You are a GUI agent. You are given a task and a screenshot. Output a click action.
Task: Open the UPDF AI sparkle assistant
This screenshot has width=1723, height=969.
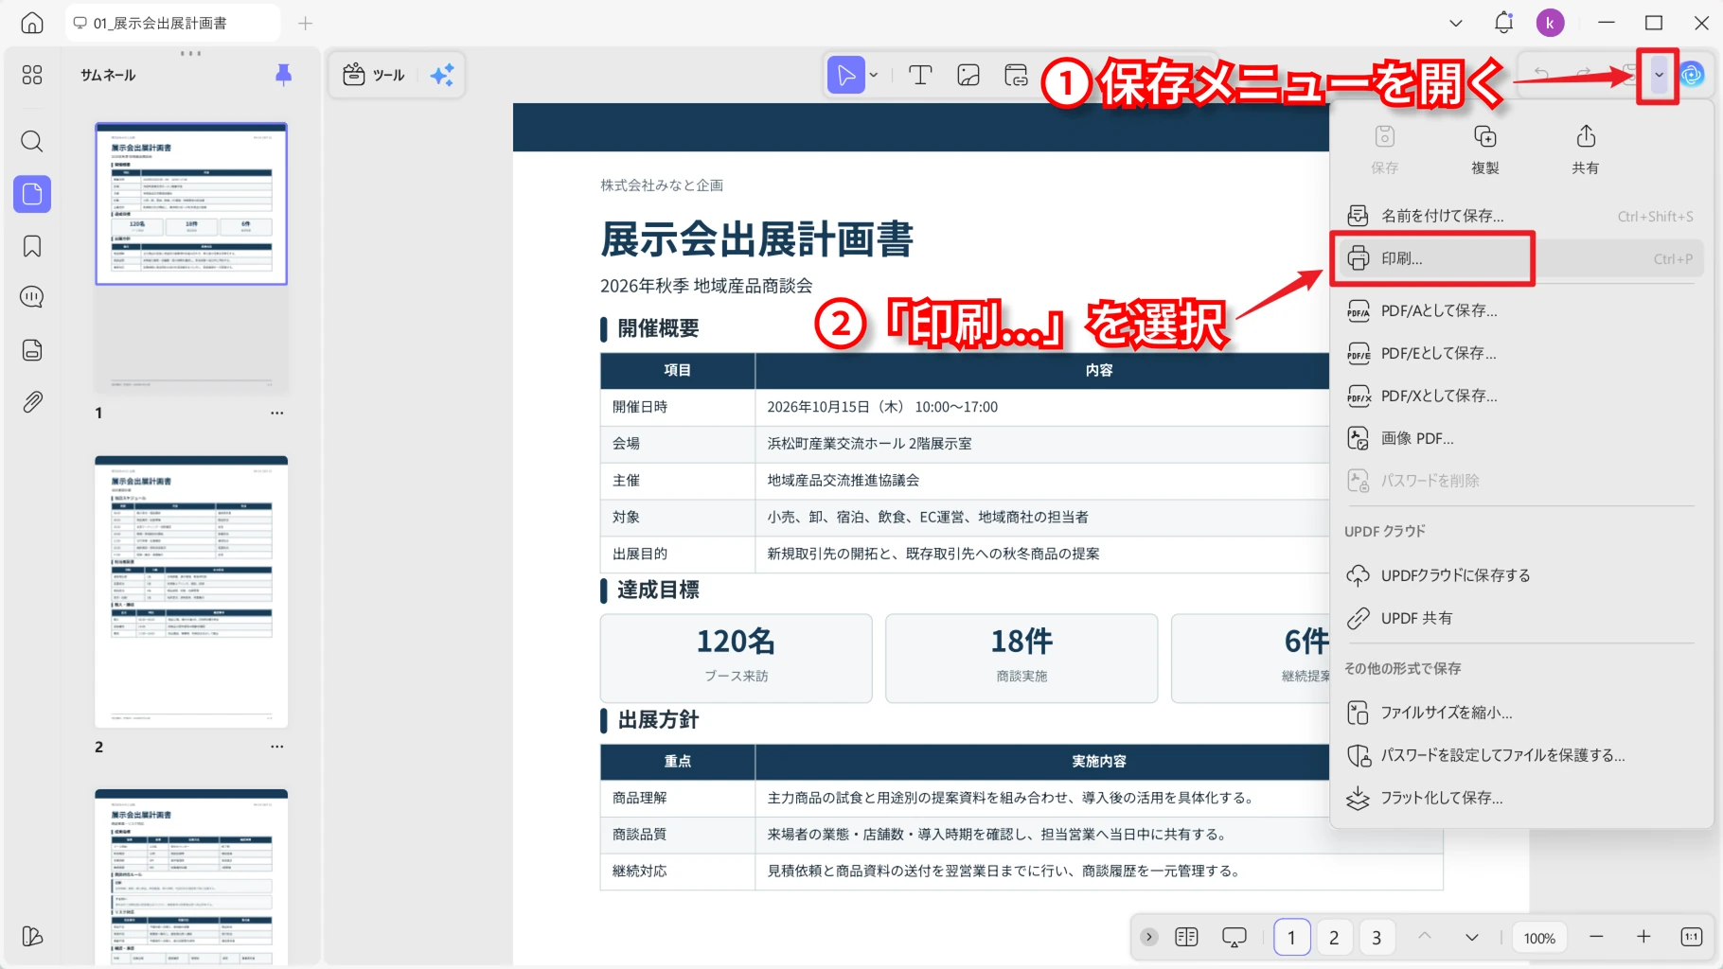442,75
